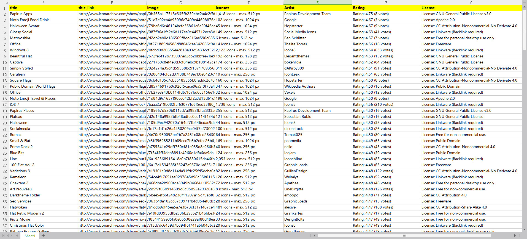Select column G header
The image size is (527, 239).
[471, 2]
